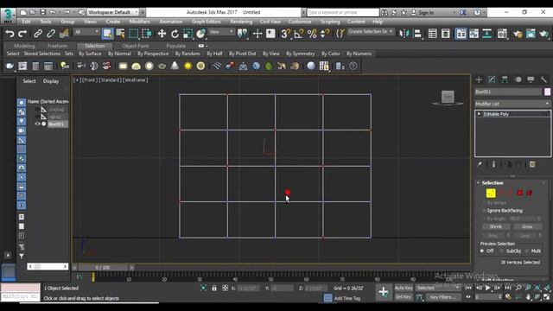Screen dimensions: 553x311
Task: Toggle Window/Crossing selection mode
Action: click(146, 34)
